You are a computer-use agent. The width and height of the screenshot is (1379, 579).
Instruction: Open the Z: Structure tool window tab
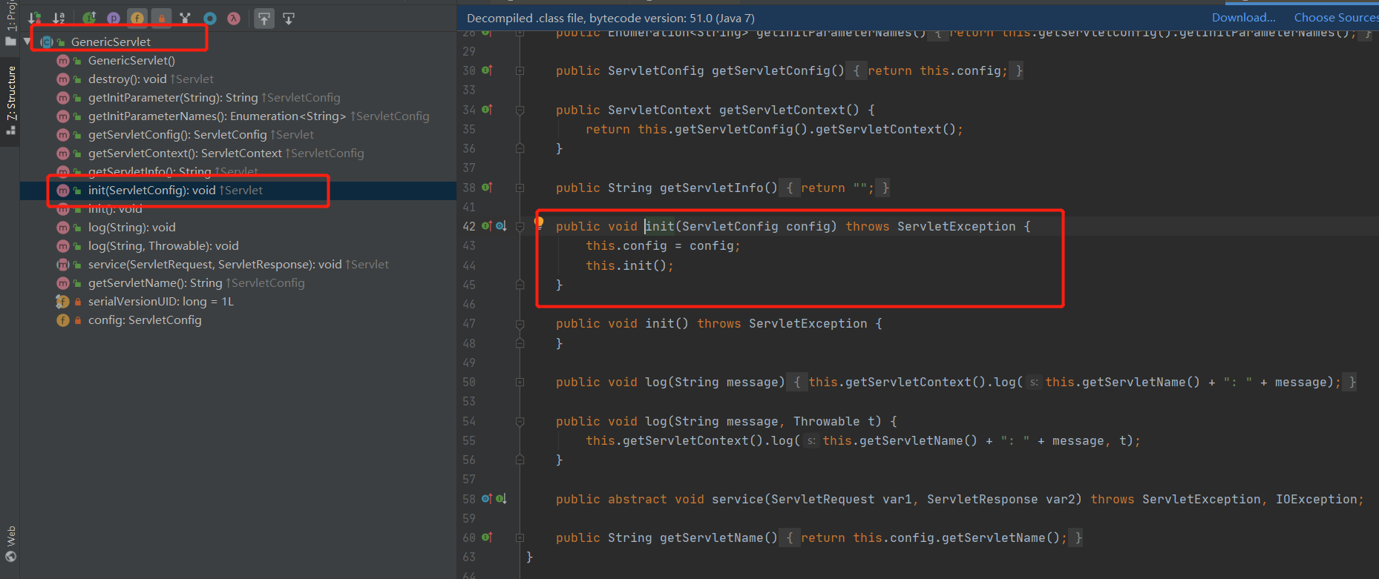click(10, 93)
